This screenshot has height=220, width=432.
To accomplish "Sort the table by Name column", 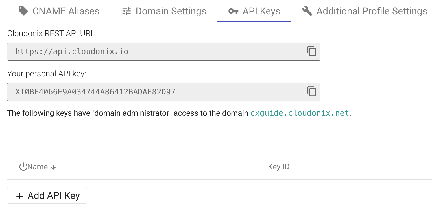I will click(38, 167).
